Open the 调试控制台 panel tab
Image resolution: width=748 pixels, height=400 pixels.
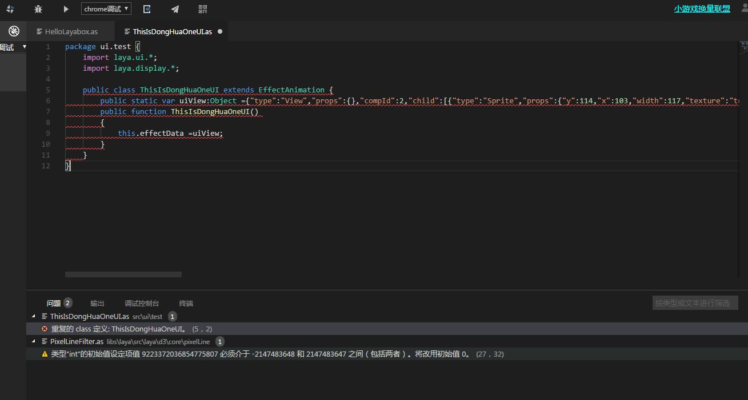[142, 303]
